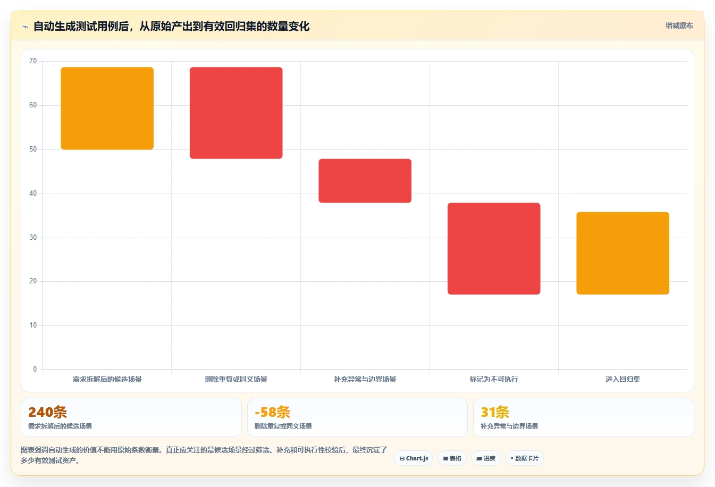Select the red bar for 标记为不可执行
The image size is (715, 487).
(494, 248)
